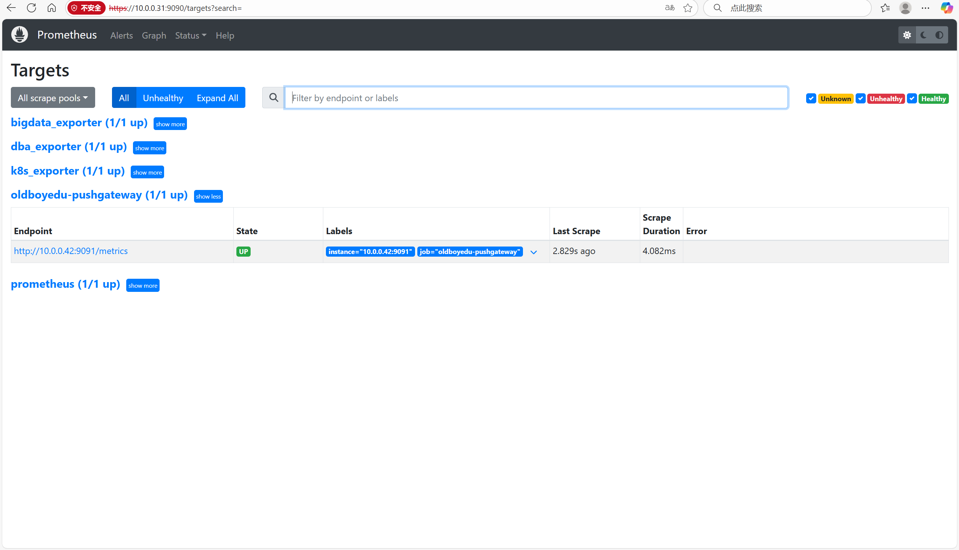
Task: Click the browser home icon
Action: coord(52,8)
